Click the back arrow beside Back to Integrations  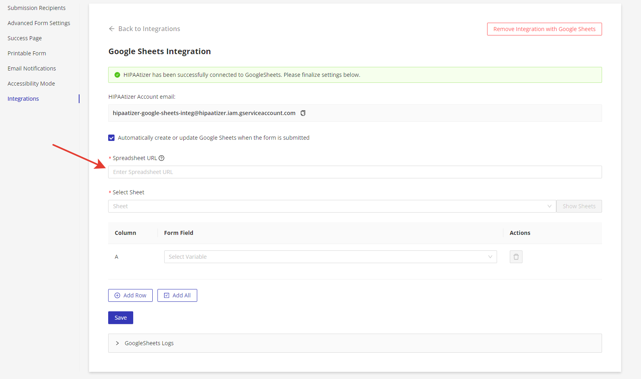[x=111, y=28]
